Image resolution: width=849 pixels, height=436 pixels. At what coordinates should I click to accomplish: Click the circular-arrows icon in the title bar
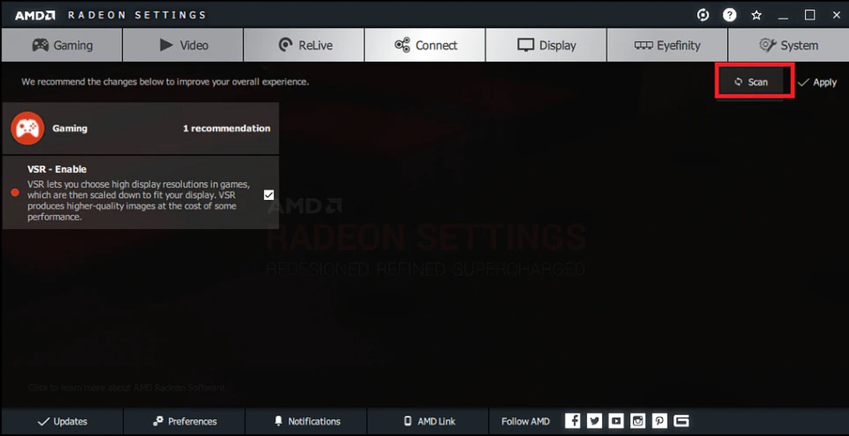(x=703, y=15)
